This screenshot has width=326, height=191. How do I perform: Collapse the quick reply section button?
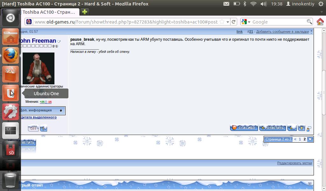pos(310,184)
